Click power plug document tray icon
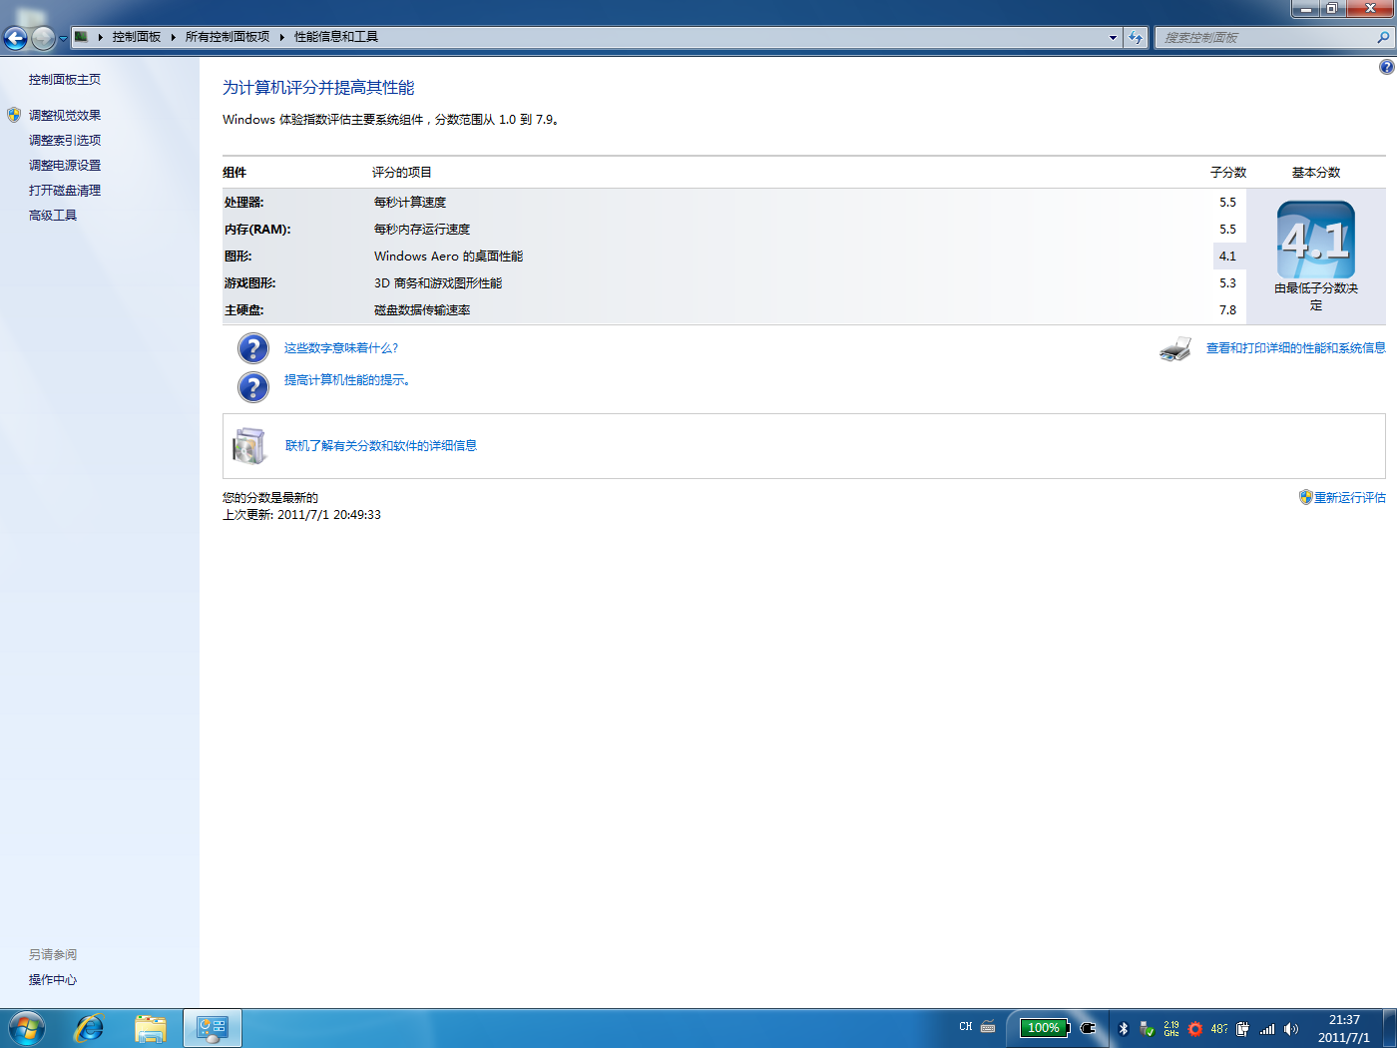 point(1243,1029)
